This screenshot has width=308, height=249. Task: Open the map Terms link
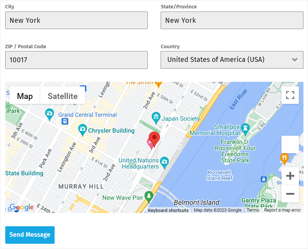click(x=253, y=210)
